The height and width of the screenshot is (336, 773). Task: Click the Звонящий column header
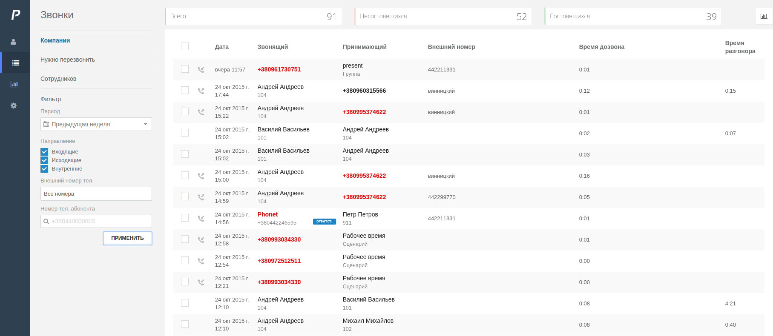273,47
